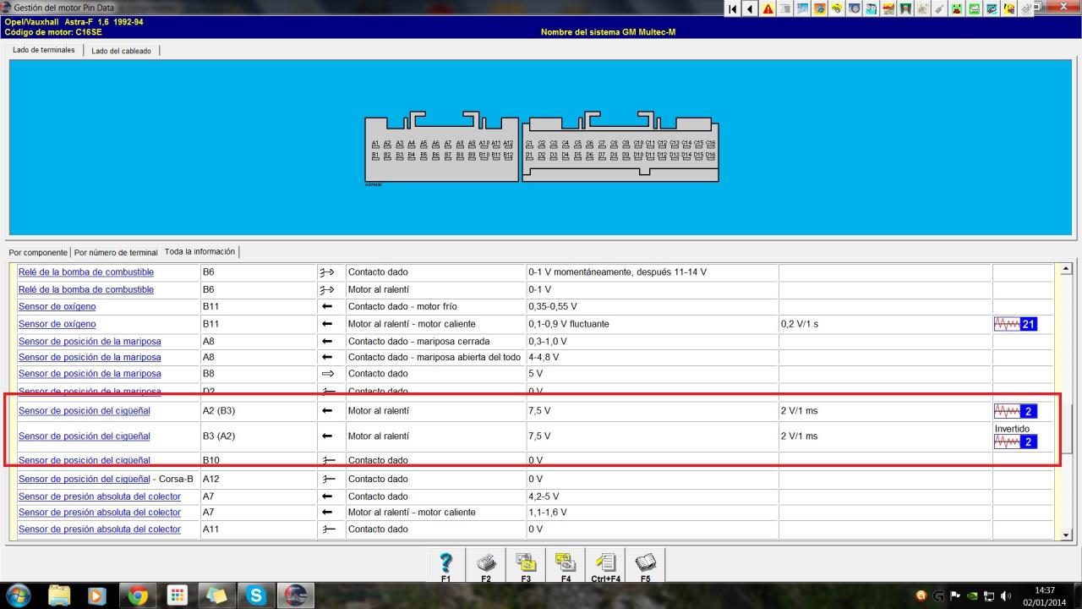Open Sensor de posición del cigüeñal Corsa-B link

[x=84, y=479]
